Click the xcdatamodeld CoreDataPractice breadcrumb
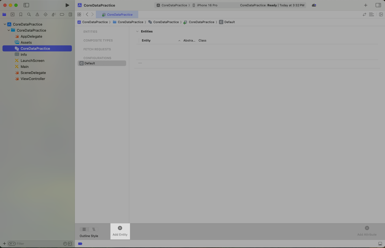 click(x=164, y=22)
